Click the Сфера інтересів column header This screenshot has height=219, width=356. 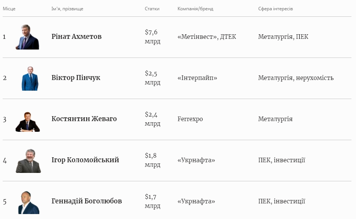coord(276,9)
